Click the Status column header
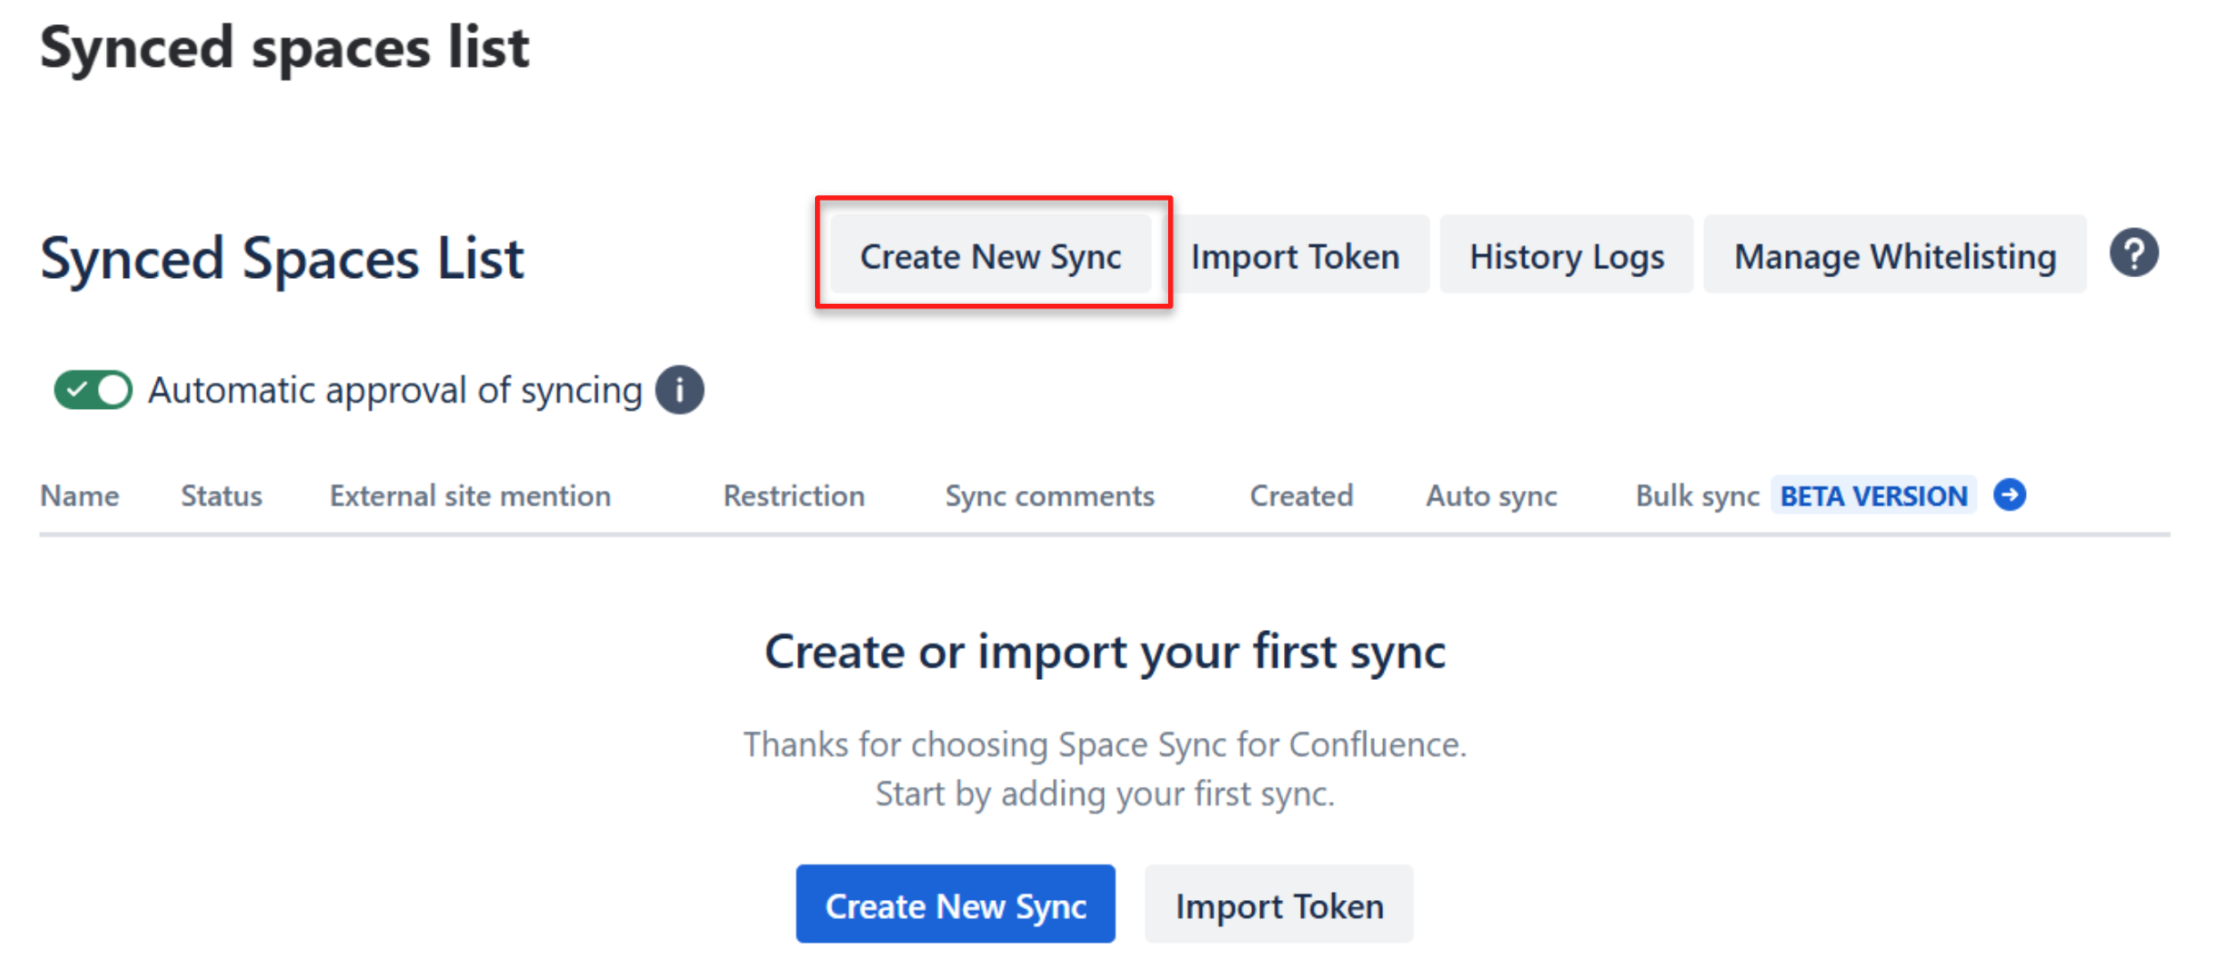Screen dimensions: 2223x974 [x=221, y=495]
